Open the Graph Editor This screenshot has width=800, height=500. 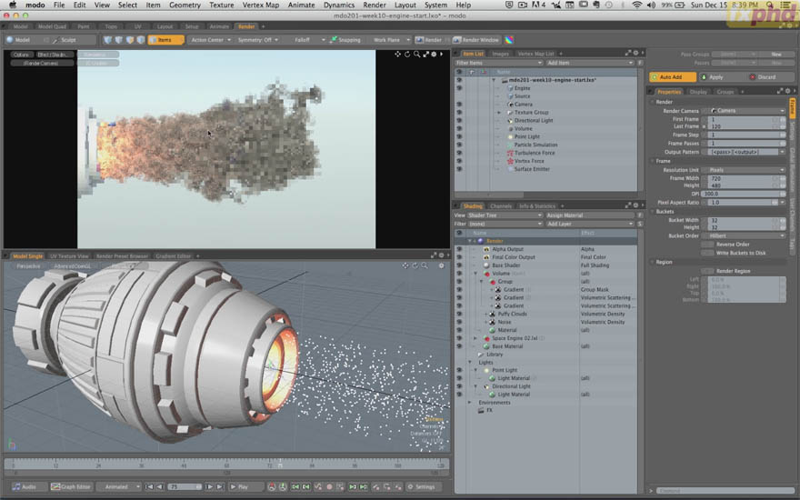70,486
